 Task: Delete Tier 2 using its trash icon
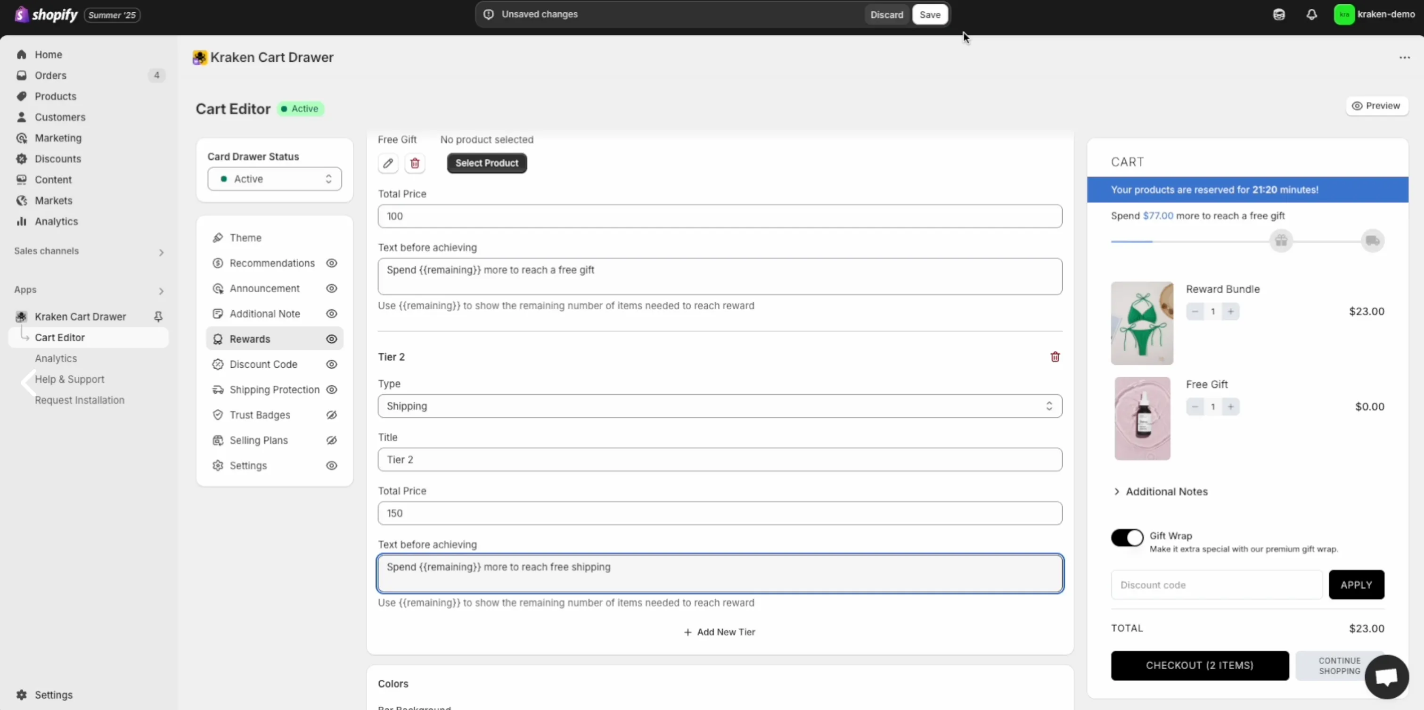(1056, 357)
